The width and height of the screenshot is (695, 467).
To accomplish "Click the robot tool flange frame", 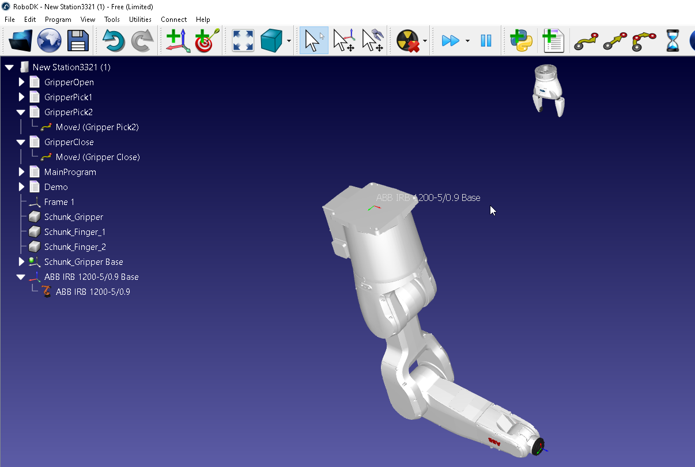I will (539, 448).
